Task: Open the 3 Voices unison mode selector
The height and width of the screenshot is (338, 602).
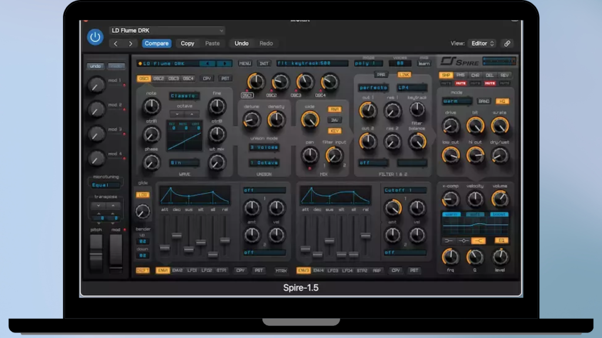Action: click(x=264, y=147)
